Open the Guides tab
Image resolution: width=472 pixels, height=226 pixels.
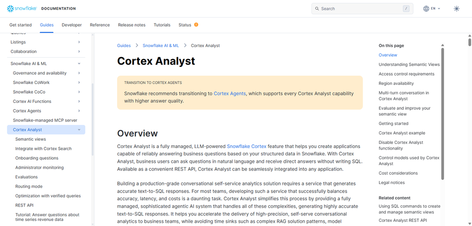pyautogui.click(x=47, y=25)
